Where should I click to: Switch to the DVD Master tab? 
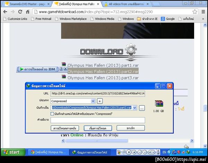click(x=26, y=4)
